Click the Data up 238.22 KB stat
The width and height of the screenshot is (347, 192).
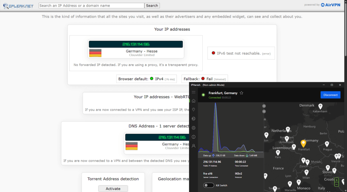(214, 155)
